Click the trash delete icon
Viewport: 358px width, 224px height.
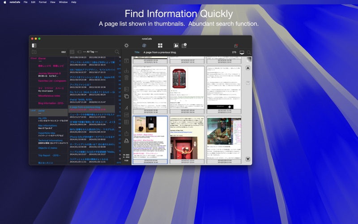(x=126, y=78)
